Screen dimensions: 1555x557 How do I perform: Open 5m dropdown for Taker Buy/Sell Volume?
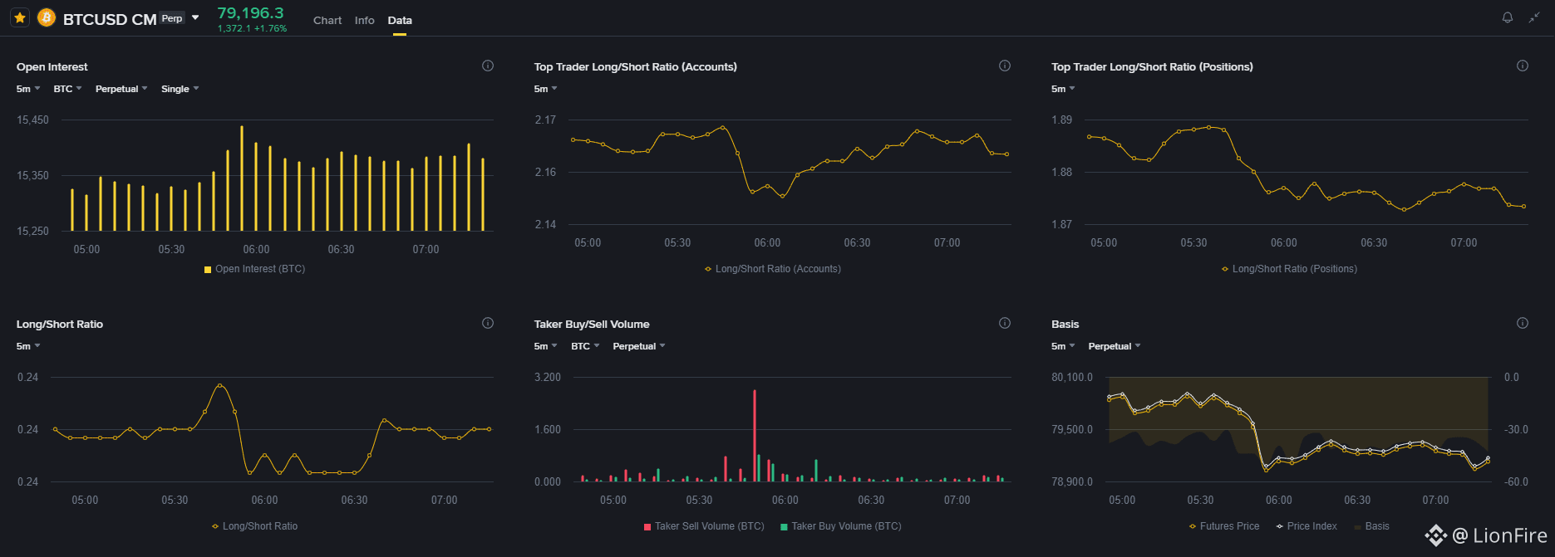546,346
